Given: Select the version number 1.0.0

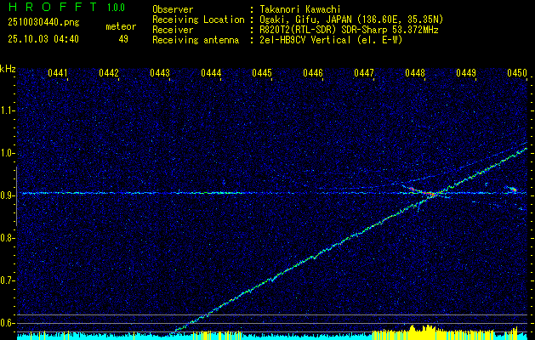Looking at the screenshot, I should pos(116,8).
